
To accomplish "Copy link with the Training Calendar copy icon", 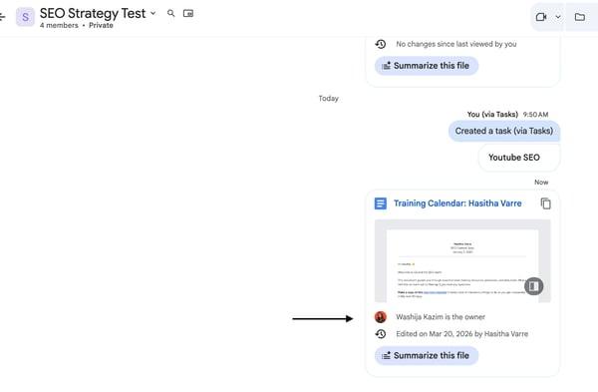I will click(x=546, y=203).
